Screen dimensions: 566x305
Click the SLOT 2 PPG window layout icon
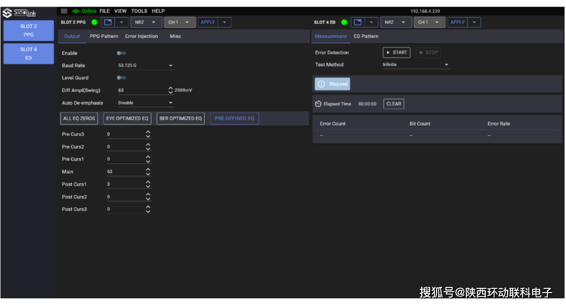tap(108, 22)
